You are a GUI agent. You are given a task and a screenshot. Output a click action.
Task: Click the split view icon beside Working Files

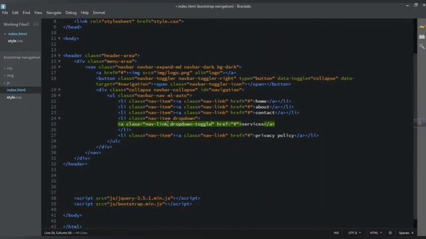35,25
